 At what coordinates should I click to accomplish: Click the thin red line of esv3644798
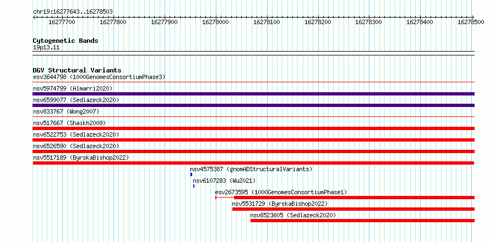254,82
